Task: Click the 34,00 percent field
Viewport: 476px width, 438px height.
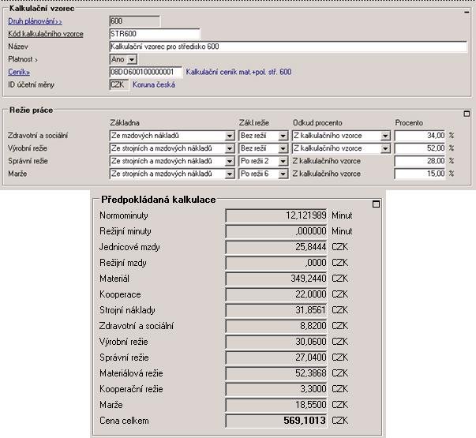Action: 420,136
